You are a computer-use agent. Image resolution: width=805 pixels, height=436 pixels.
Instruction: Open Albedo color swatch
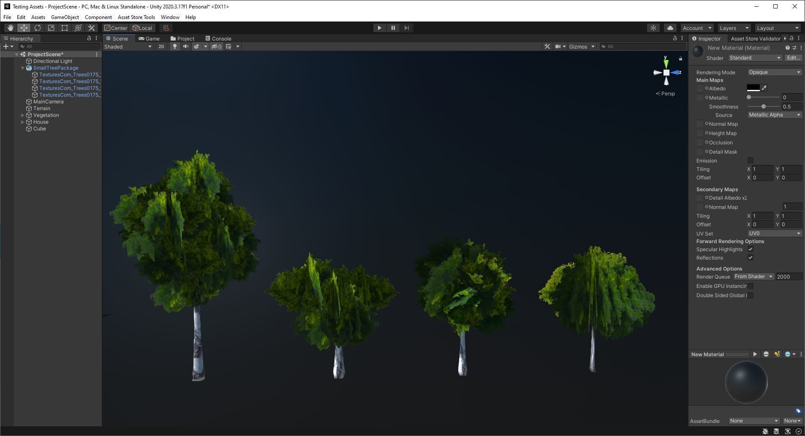click(x=753, y=88)
